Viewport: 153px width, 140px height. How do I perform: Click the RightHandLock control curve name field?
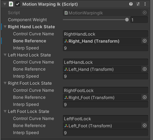click(x=105, y=34)
